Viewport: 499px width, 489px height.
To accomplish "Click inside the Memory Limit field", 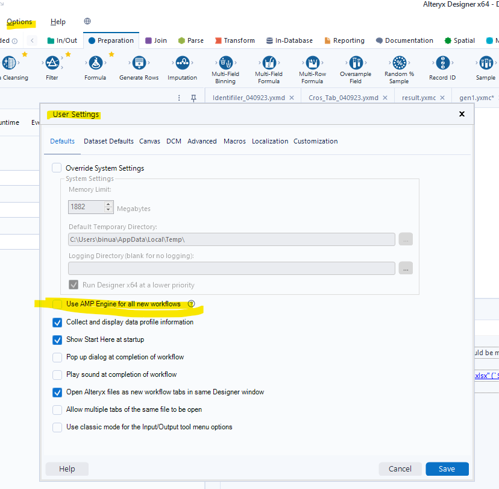I will click(84, 206).
